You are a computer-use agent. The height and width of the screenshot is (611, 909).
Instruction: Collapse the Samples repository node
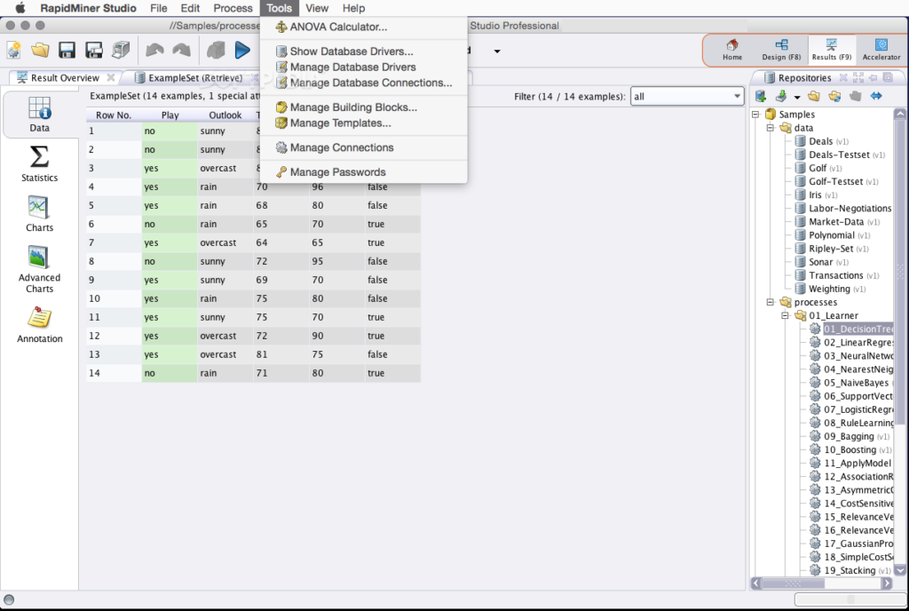click(755, 115)
